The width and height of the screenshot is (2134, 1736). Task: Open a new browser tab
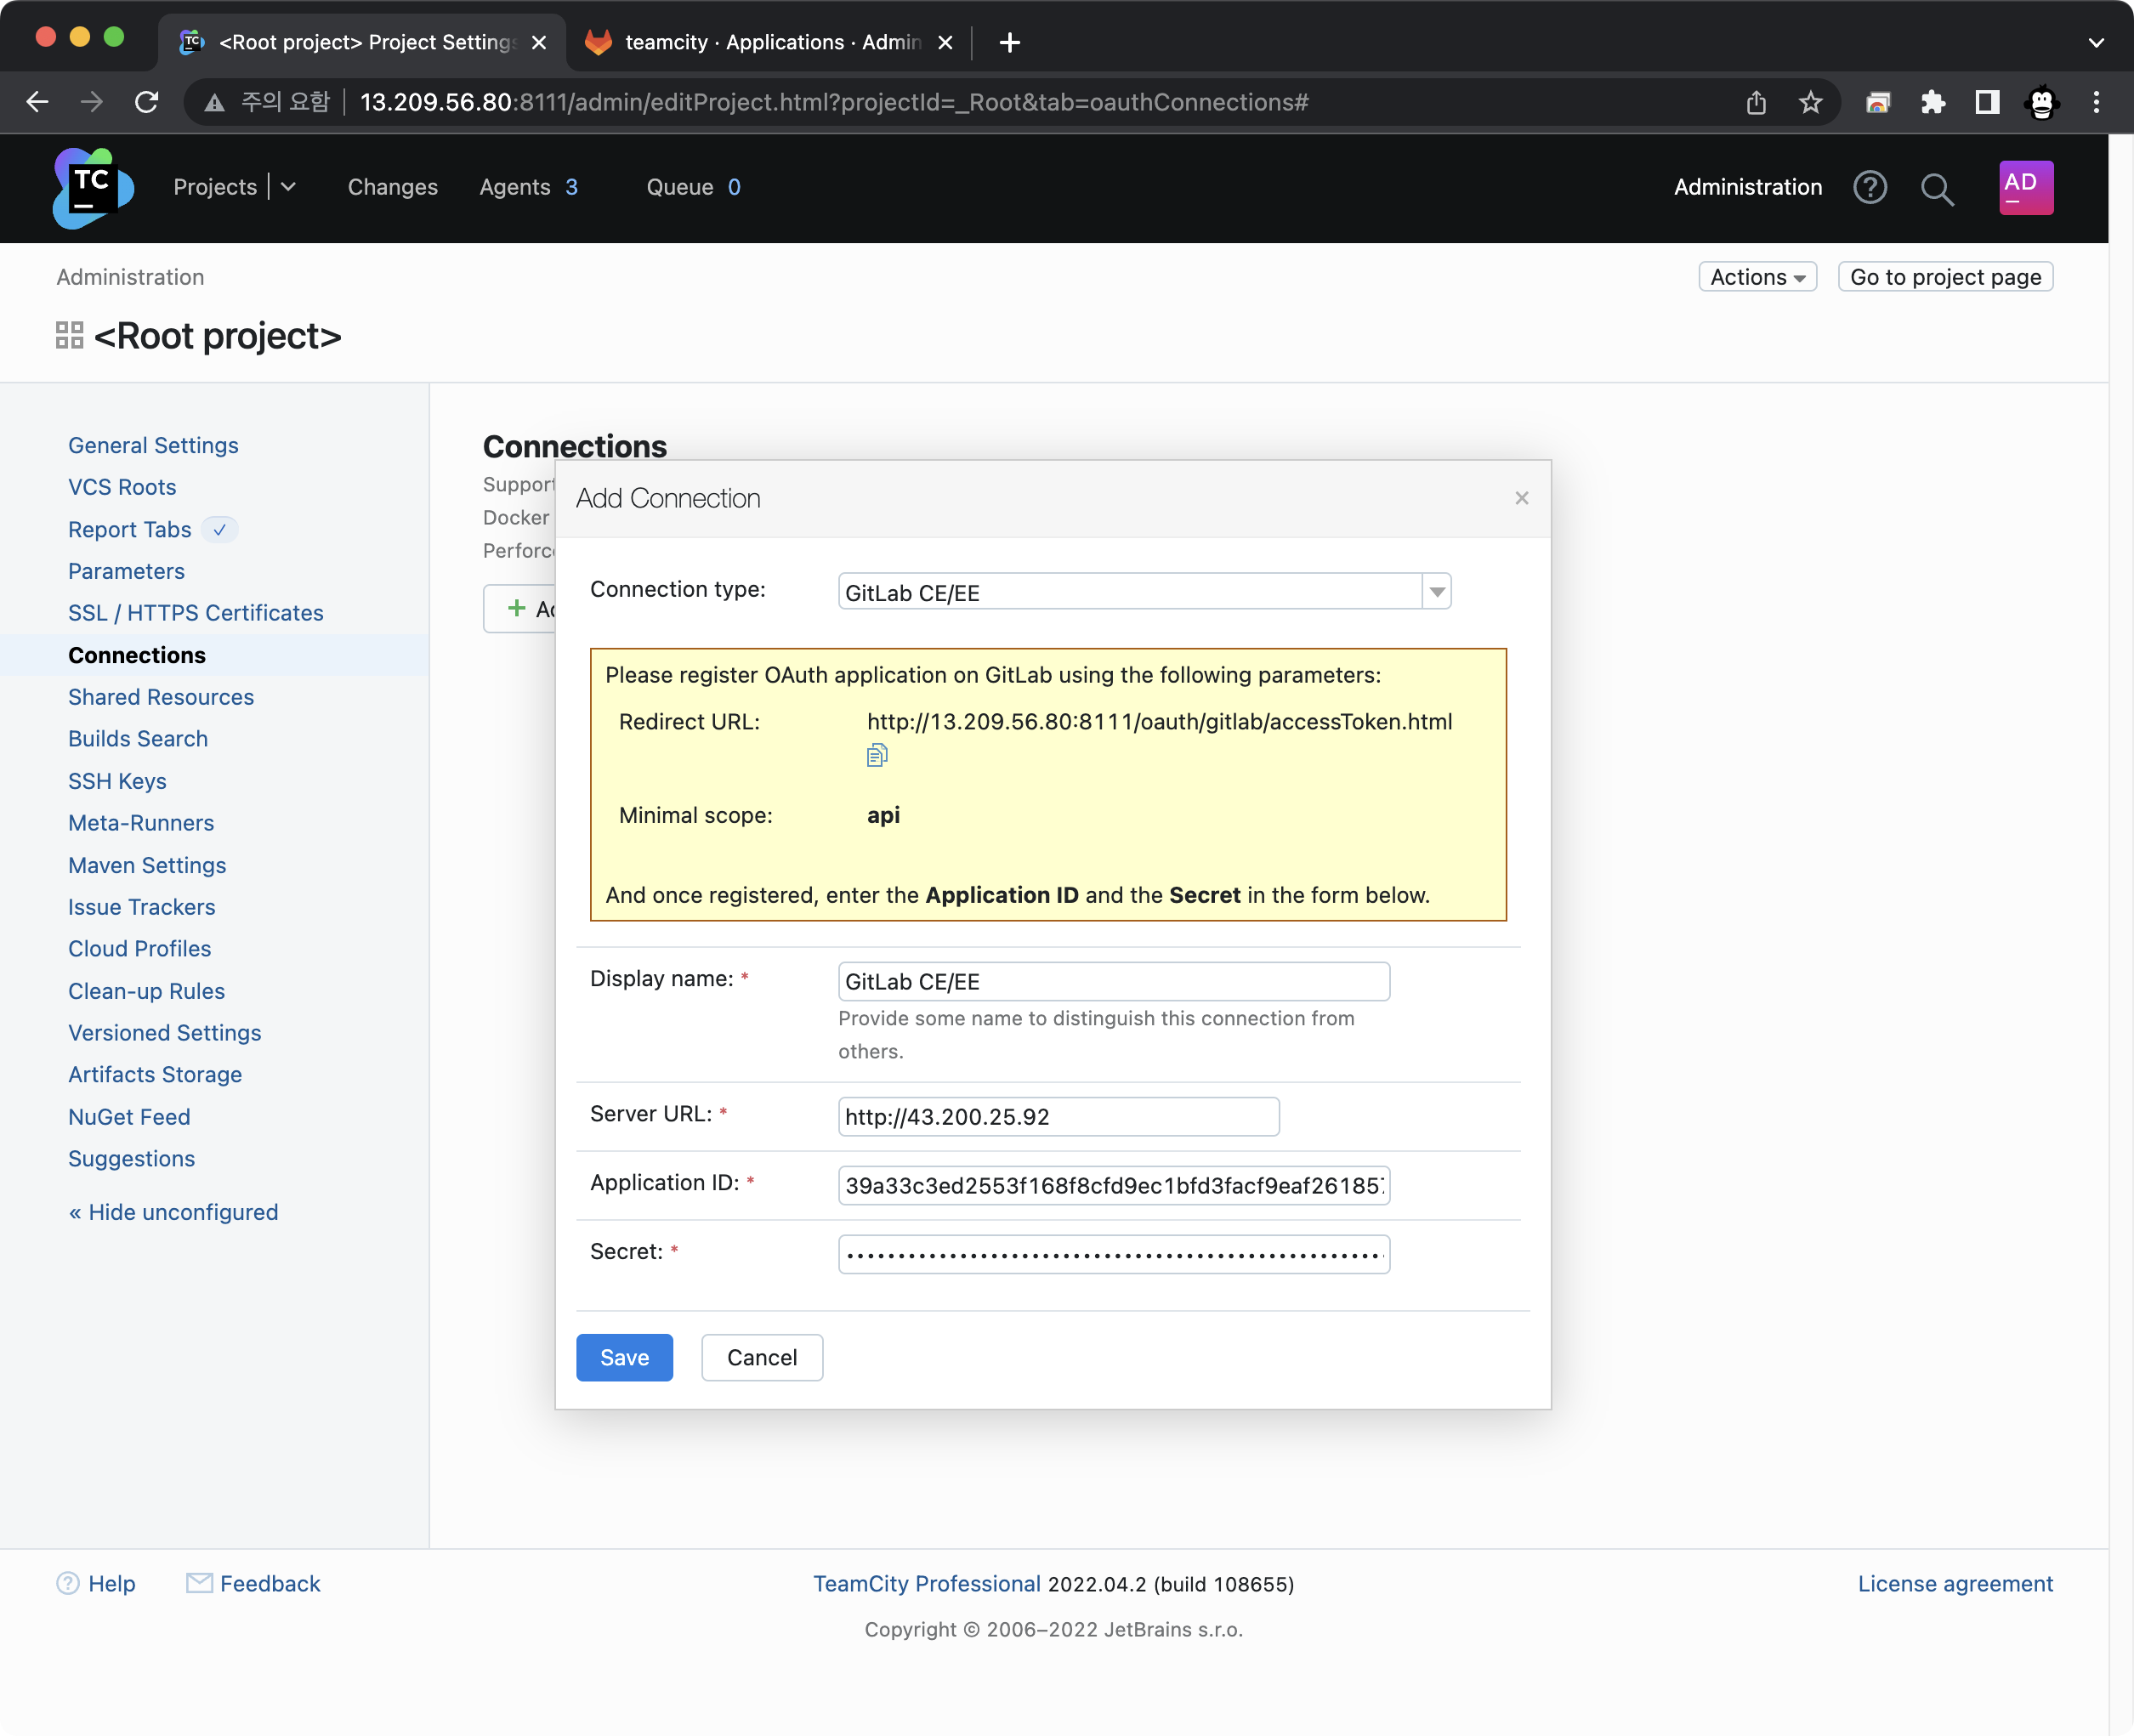tap(1010, 42)
